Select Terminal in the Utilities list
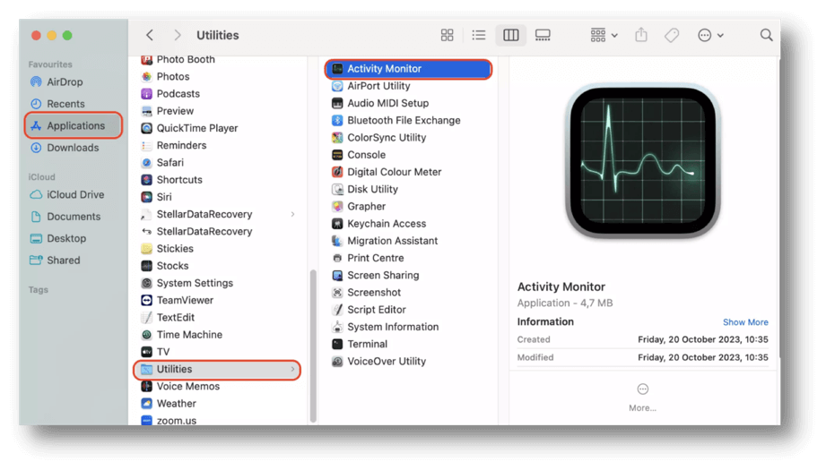Screen dimensions: 826x470 tap(367, 344)
